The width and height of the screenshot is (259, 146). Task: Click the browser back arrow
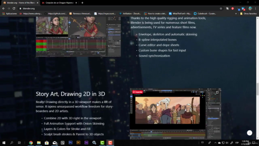tap(4, 9)
